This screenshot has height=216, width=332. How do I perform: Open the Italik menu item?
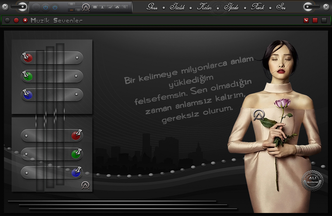pos(177,7)
